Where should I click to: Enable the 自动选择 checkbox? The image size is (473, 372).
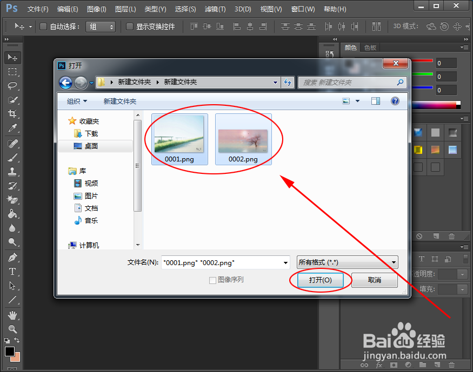(x=43, y=26)
